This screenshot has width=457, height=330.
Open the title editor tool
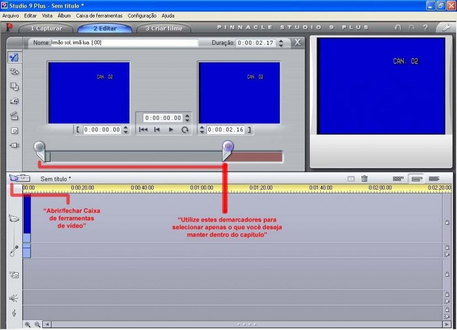click(x=14, y=72)
